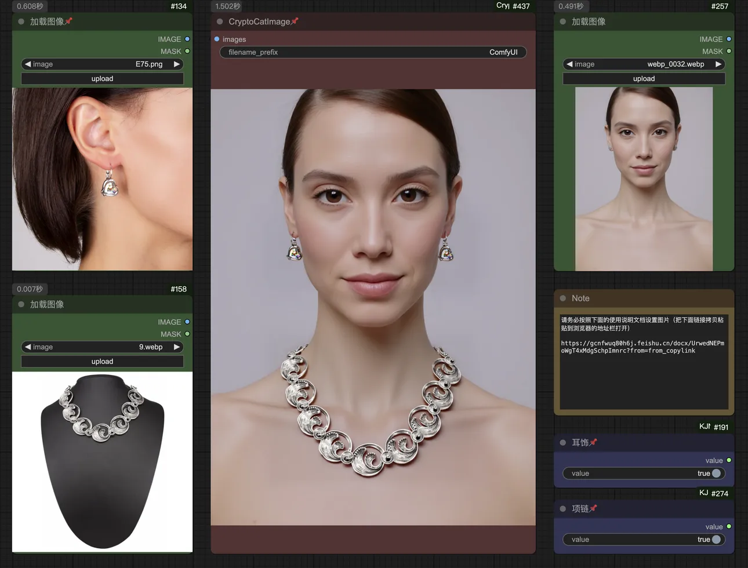
Task: Click the filename_prefix ComfyUI field
Action: click(373, 52)
